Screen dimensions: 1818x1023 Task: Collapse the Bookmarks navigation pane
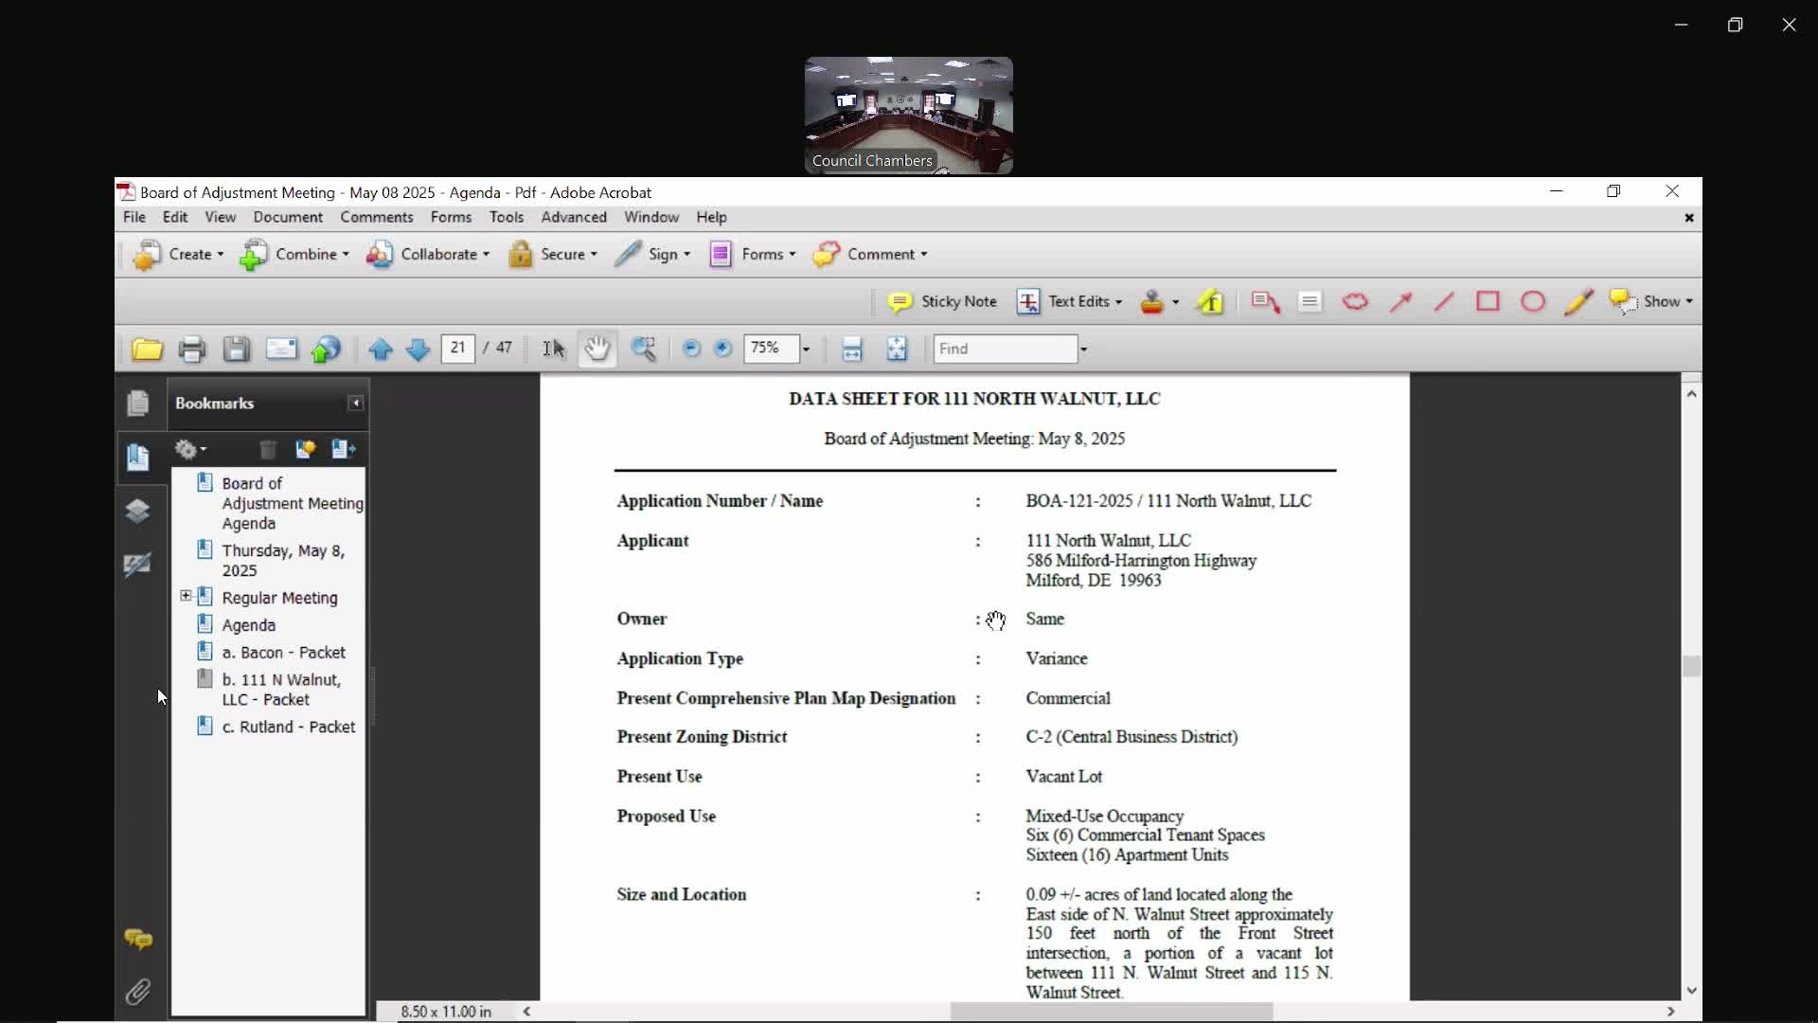(356, 404)
